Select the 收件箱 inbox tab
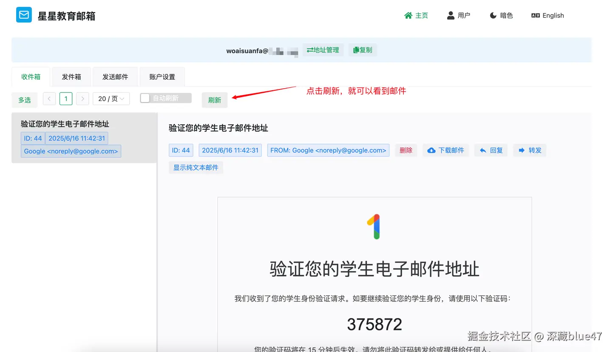612x352 pixels. click(x=31, y=77)
